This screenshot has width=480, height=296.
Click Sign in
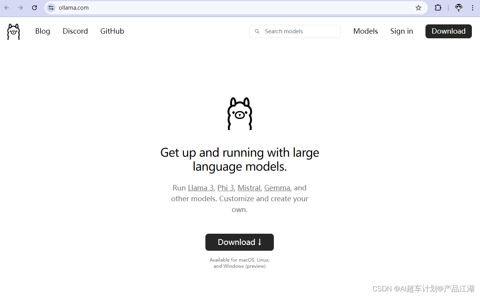[401, 31]
